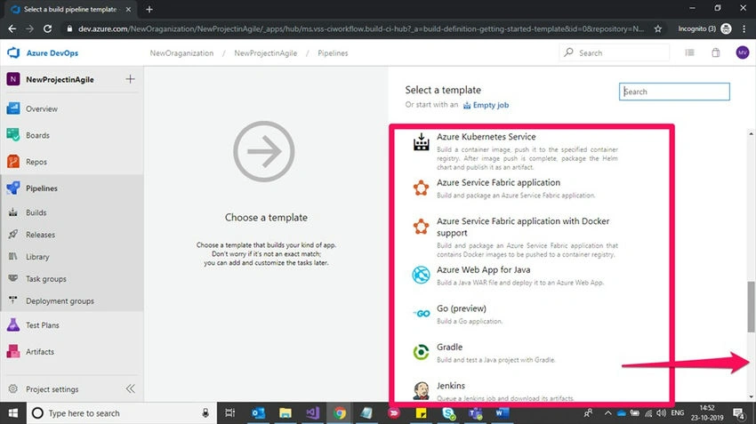
Task: Reload the page with refresh button
Action: [47, 29]
